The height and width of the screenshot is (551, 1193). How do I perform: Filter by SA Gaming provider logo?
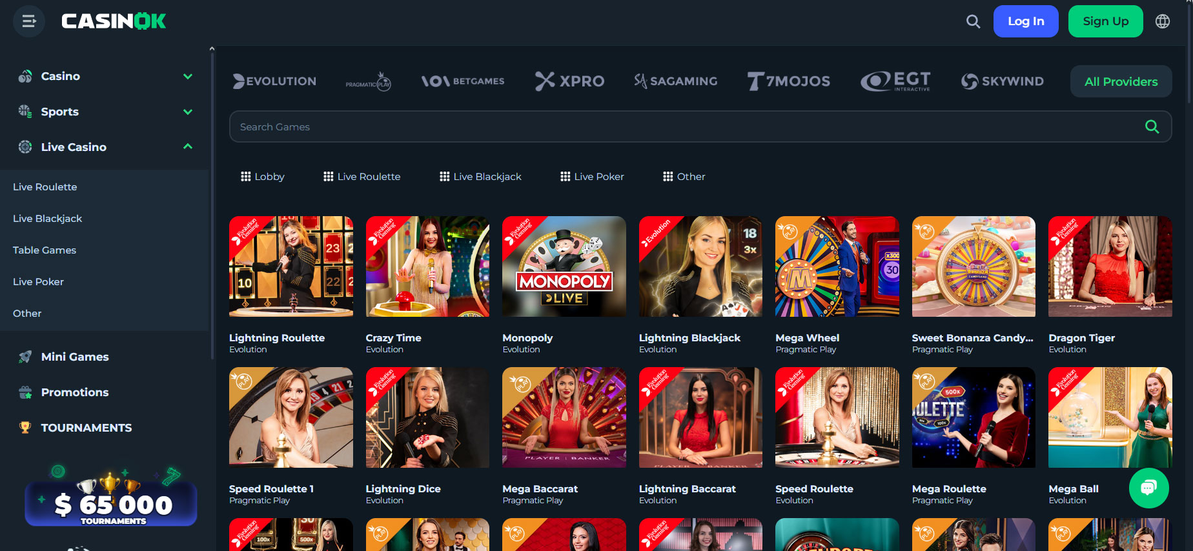pyautogui.click(x=676, y=81)
